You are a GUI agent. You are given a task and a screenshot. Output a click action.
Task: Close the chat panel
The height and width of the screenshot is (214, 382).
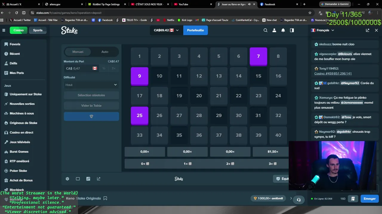(376, 30)
